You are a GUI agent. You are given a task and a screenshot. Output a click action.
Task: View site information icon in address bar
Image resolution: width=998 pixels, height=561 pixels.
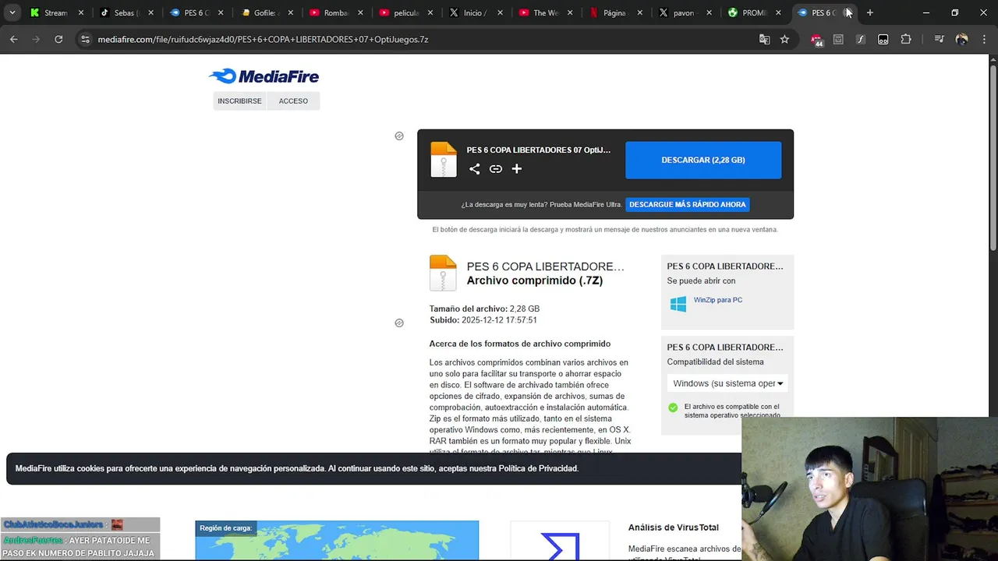[85, 39]
